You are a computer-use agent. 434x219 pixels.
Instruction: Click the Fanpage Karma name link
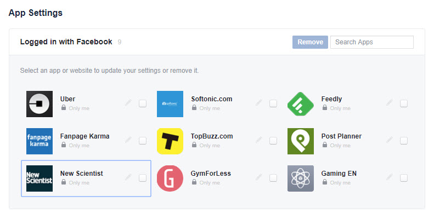coord(84,136)
